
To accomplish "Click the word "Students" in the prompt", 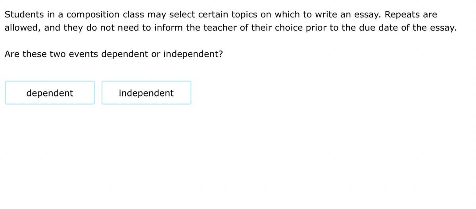I will point(24,15).
